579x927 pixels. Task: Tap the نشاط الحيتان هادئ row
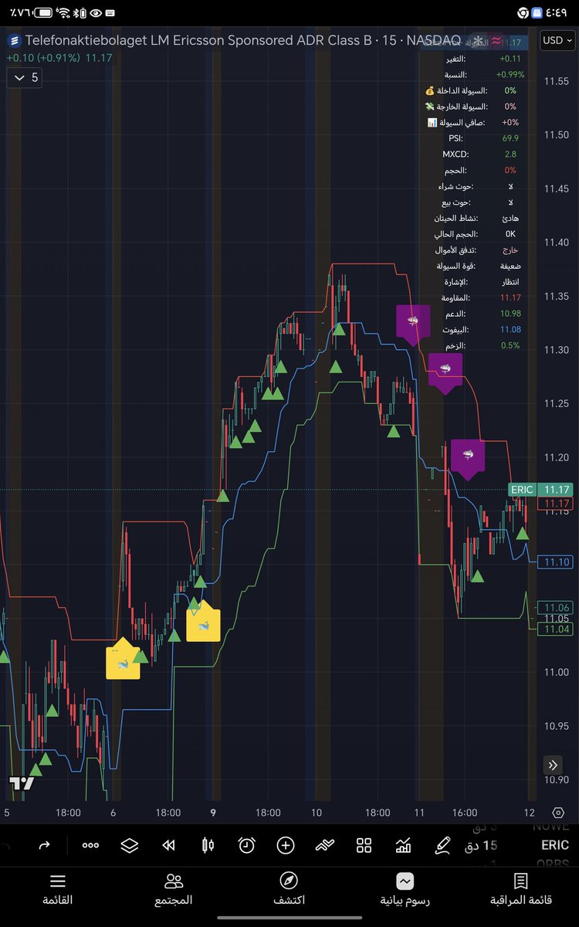click(479, 218)
